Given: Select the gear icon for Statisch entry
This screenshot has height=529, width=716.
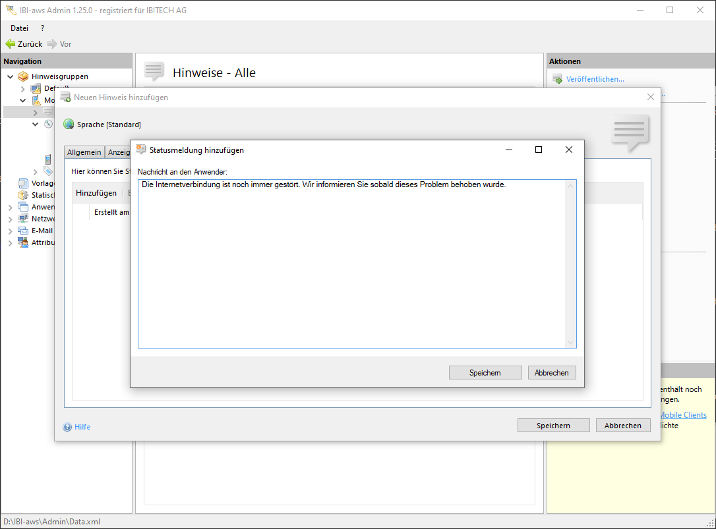Looking at the screenshot, I should [x=23, y=195].
